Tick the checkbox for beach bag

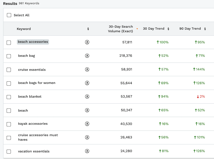[9, 56]
